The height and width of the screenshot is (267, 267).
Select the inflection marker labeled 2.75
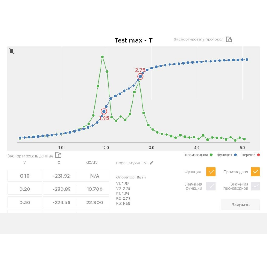[x=140, y=77]
